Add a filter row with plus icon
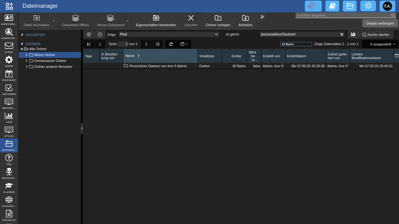Screen dimensions: 399x224 pyautogui.click(x=89, y=35)
